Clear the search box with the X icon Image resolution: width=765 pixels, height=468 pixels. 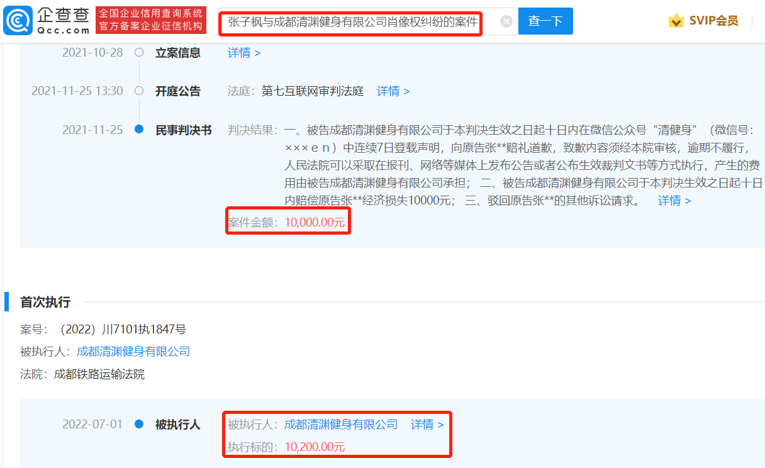coord(506,21)
